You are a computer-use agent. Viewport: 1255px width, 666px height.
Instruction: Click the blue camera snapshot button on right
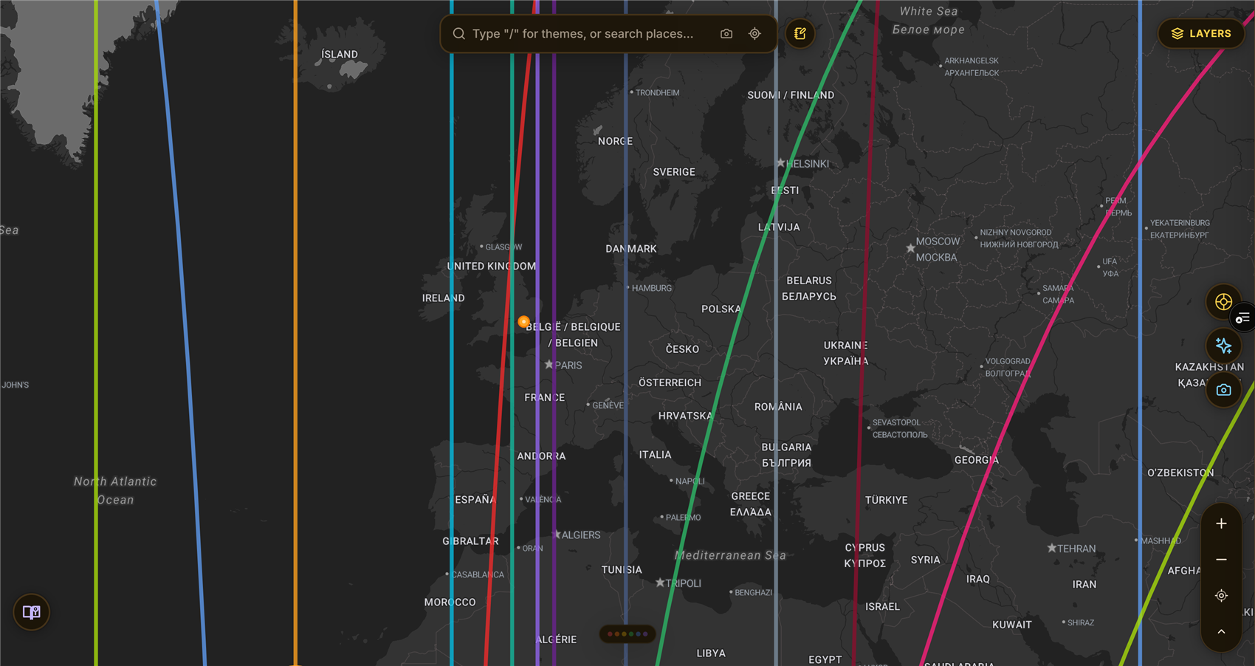click(1223, 390)
